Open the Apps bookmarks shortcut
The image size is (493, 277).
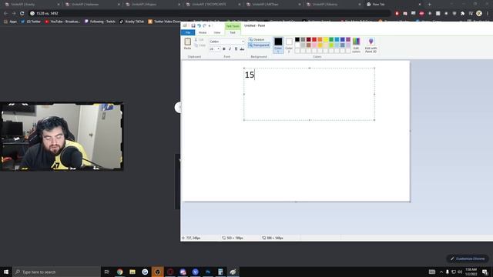pyautogui.click(x=10, y=22)
